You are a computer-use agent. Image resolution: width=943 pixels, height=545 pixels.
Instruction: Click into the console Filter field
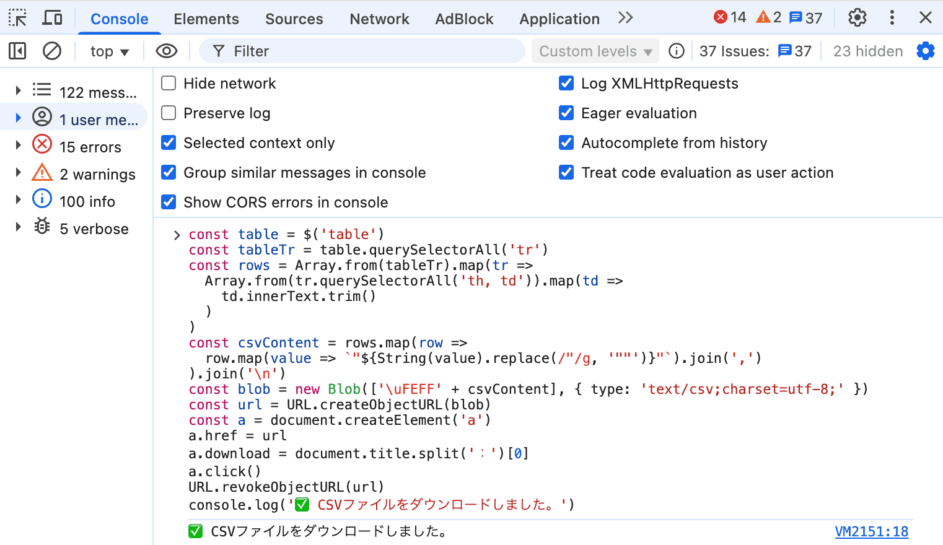[372, 51]
